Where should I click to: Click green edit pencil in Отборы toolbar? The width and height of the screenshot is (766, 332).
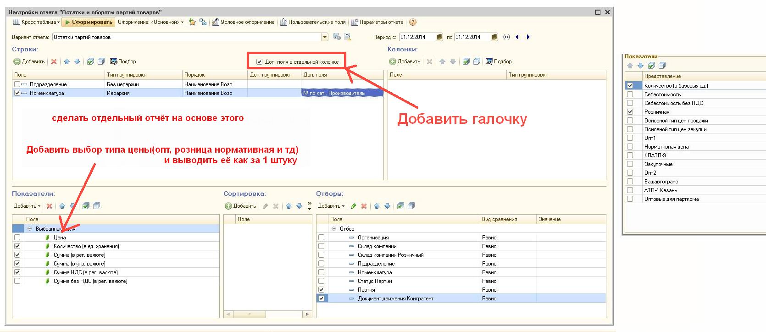[353, 206]
